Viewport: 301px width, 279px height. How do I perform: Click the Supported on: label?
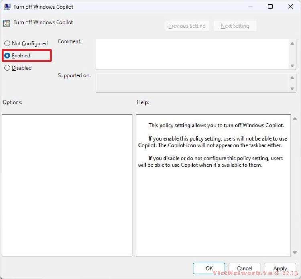(x=74, y=75)
